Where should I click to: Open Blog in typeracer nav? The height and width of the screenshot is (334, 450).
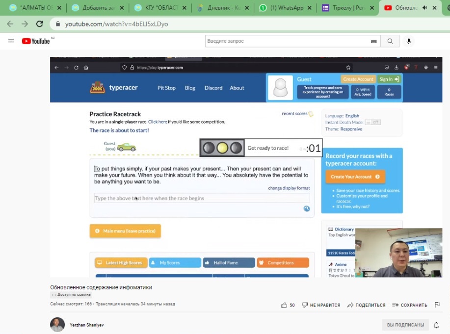tap(190, 88)
